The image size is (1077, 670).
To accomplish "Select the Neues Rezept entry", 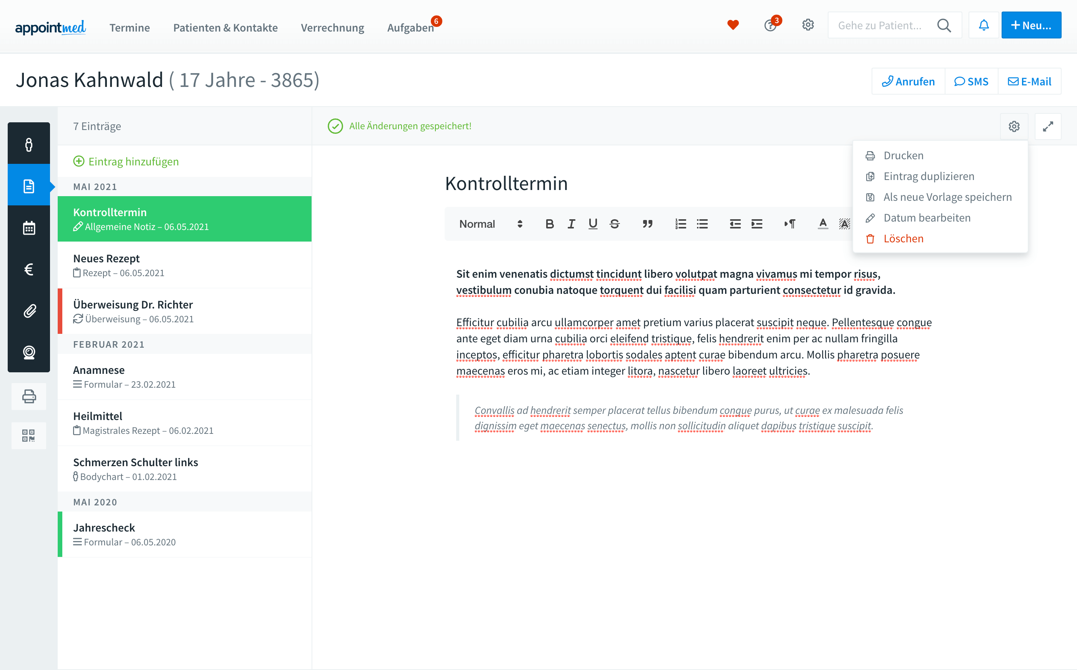I will (x=185, y=265).
